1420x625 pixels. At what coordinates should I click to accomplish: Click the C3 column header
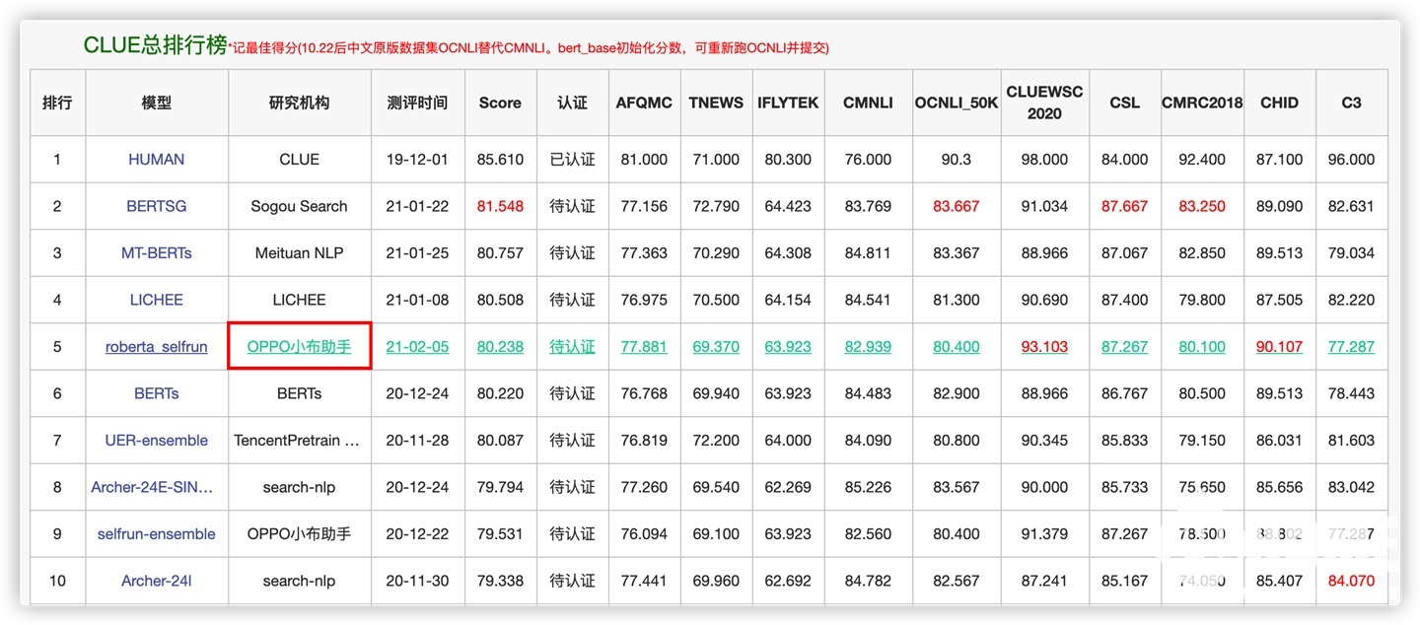[1351, 103]
